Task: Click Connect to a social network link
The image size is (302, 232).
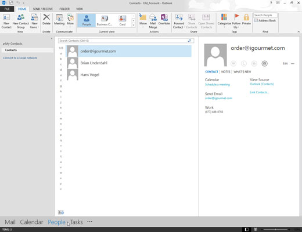Action: pyautogui.click(x=20, y=58)
